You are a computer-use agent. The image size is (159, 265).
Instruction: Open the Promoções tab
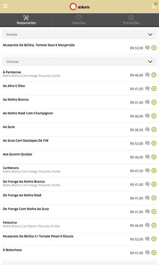tap(131, 20)
